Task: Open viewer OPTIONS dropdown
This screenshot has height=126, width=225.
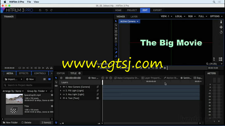Action: 216,16
